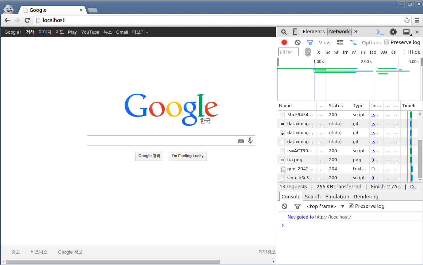
Task: Stop network recording with red record button
Action: (284, 42)
